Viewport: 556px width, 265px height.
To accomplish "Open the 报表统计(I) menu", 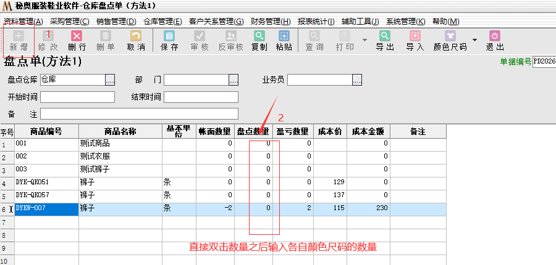I will pos(316,22).
